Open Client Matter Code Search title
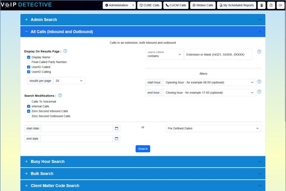 click(x=55, y=185)
